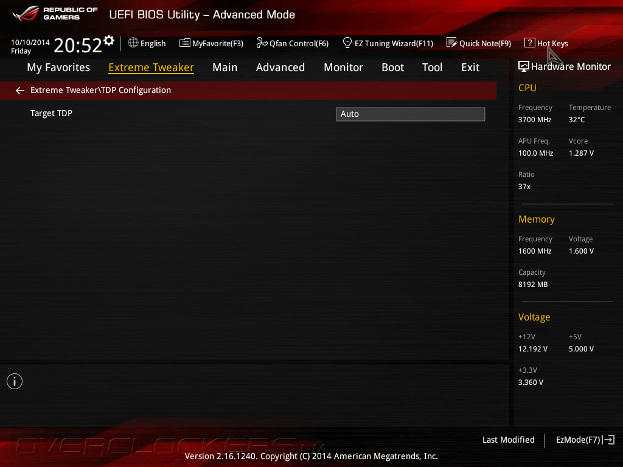Click the MyFavorite list icon
The width and height of the screenshot is (623, 467).
185,43
